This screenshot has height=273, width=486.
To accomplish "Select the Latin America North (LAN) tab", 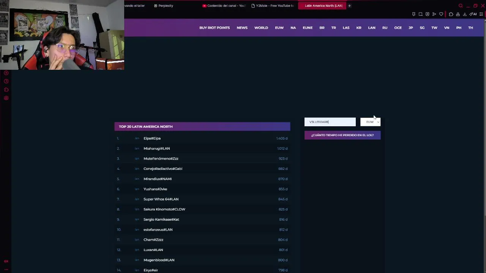I will click(x=322, y=6).
